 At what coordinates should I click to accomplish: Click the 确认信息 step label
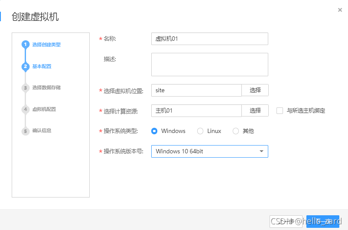click(x=42, y=130)
